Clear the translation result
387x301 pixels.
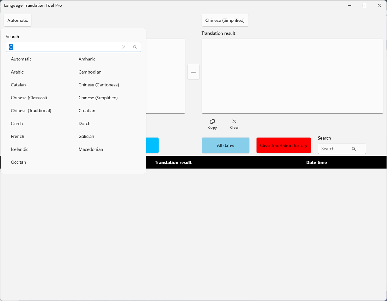(234, 124)
